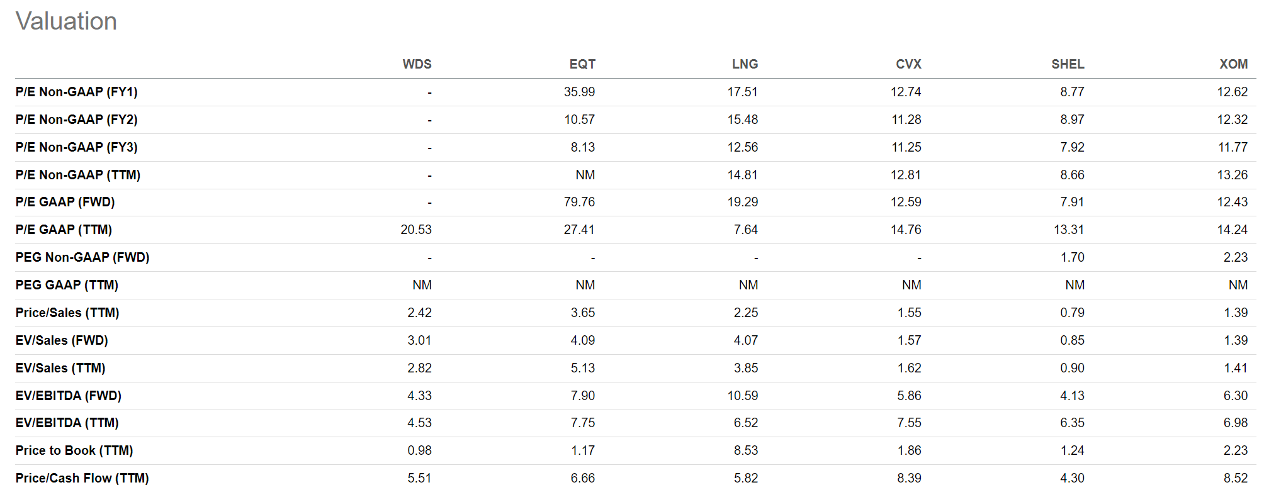Select the LNG ticker column header
1264x502 pixels.
(x=745, y=64)
